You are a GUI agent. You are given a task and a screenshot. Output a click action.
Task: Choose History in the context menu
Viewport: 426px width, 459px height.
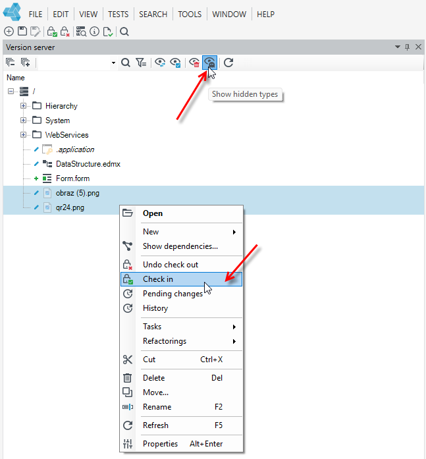182,308
